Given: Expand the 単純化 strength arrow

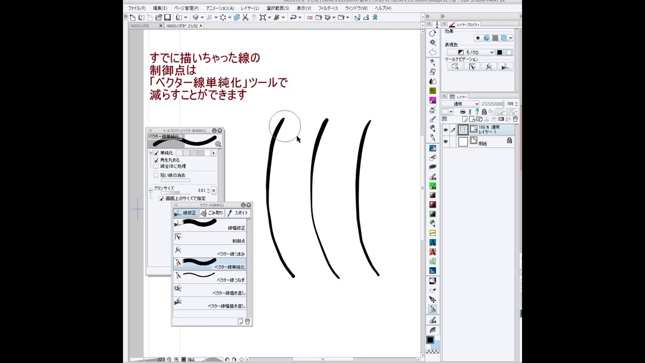Looking at the screenshot, I should [214, 153].
